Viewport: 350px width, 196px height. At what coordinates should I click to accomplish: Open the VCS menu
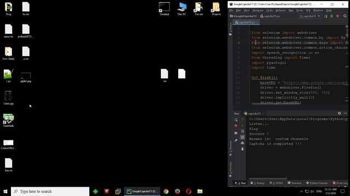pos(308,10)
